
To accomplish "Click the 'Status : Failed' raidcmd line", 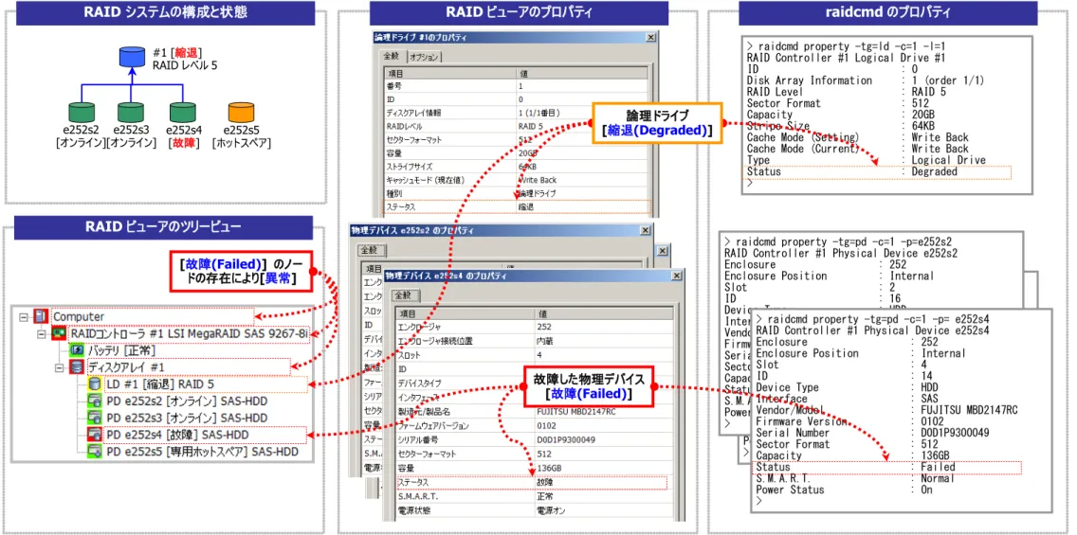I will (x=855, y=467).
